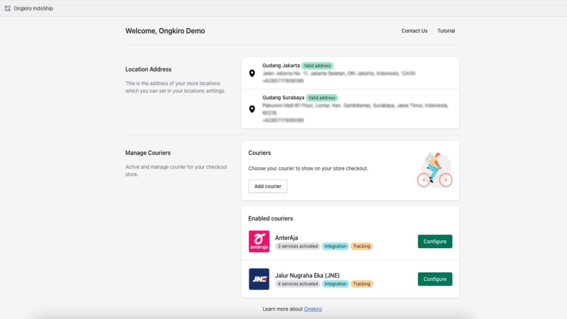The width and height of the screenshot is (567, 319).
Task: Click the Gudang Surabaya Valid address badge
Action: 322,97
